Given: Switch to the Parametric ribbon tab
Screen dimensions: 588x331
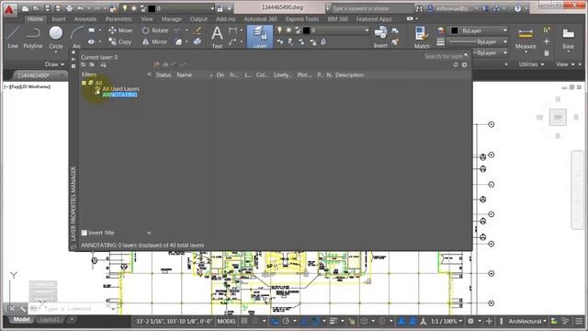Looking at the screenshot, I should click(x=119, y=18).
